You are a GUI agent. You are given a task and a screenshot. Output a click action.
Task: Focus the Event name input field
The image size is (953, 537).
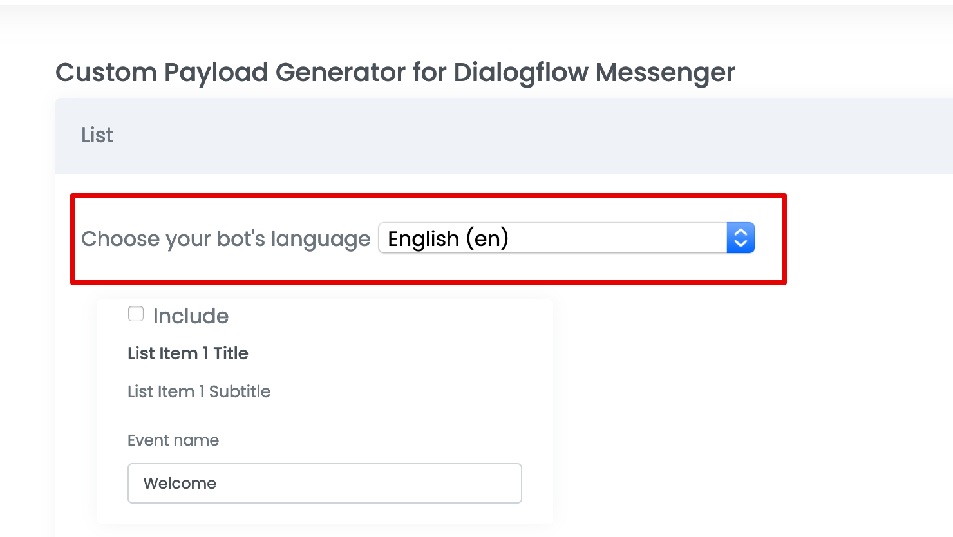coord(325,483)
